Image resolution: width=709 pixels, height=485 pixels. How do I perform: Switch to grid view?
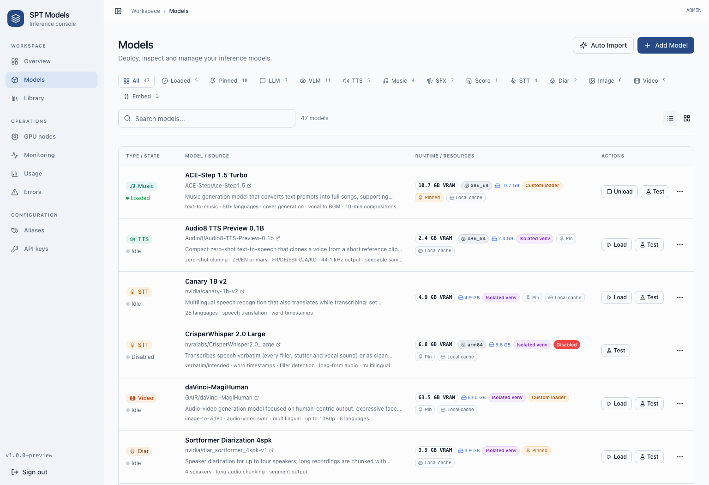tap(687, 118)
